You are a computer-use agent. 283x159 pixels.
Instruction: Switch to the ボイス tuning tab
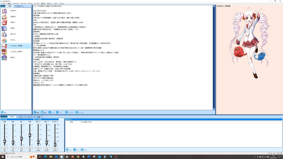click(21, 117)
